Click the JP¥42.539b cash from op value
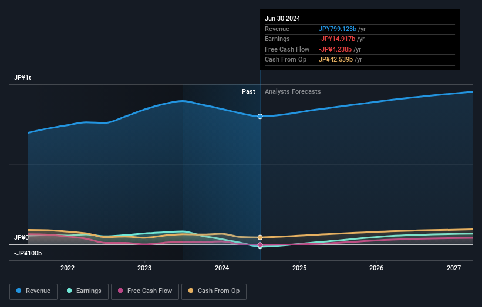Viewport: 482px width, 307px height. [x=336, y=60]
